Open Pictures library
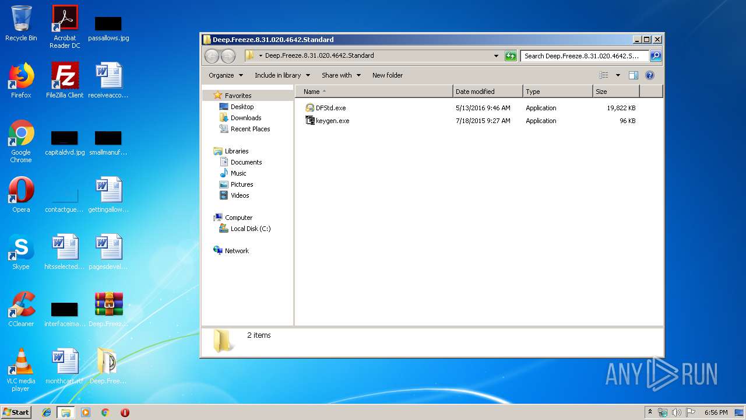Viewport: 746px width, 420px height. tap(242, 184)
